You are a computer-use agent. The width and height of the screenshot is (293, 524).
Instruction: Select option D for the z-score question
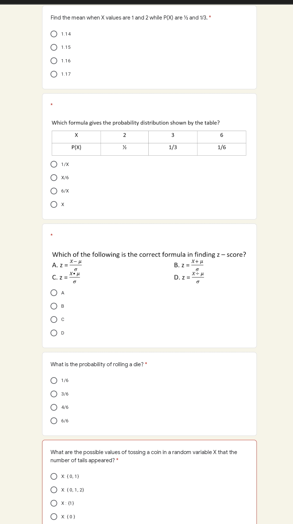(54, 333)
